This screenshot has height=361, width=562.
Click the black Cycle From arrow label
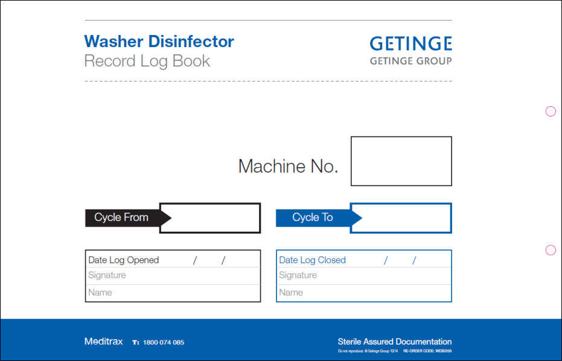tap(127, 218)
